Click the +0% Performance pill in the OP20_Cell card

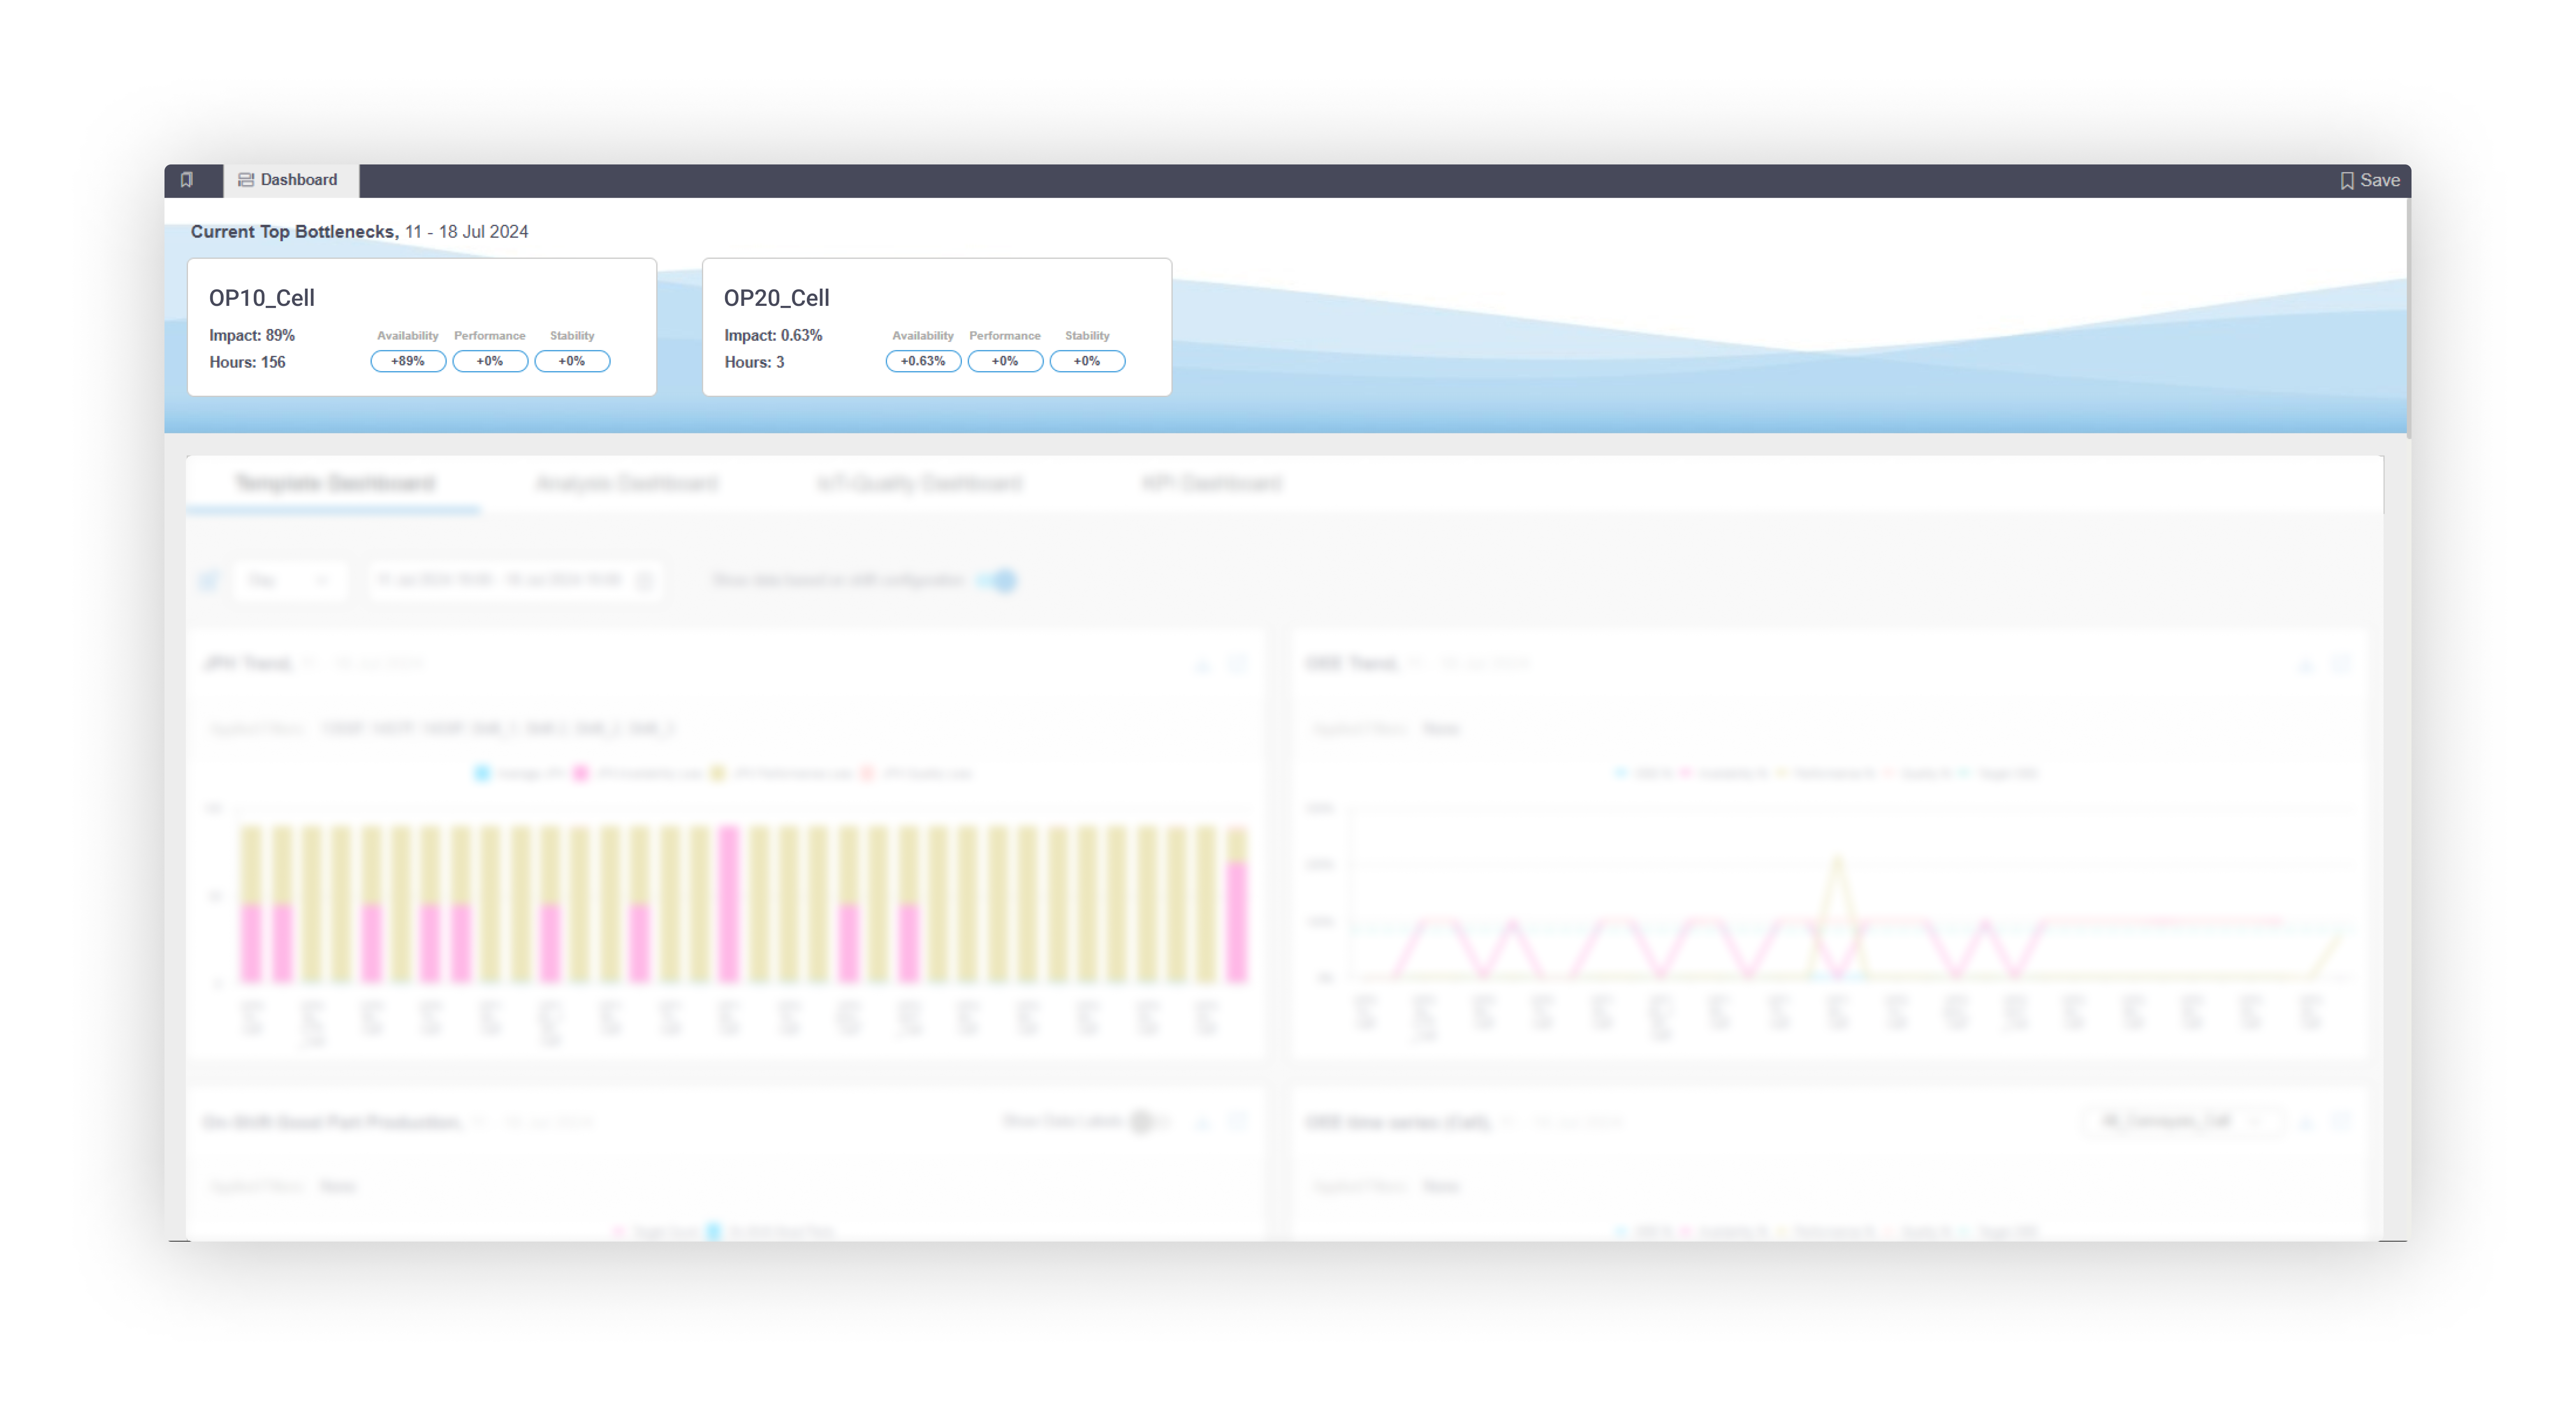pos(1005,361)
